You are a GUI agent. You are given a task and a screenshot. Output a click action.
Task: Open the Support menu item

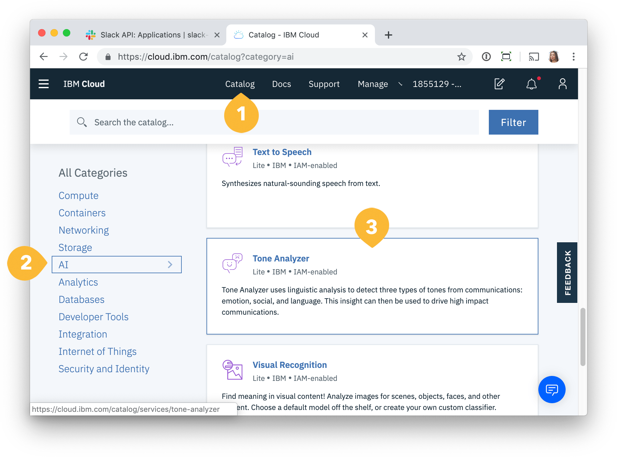click(x=324, y=84)
